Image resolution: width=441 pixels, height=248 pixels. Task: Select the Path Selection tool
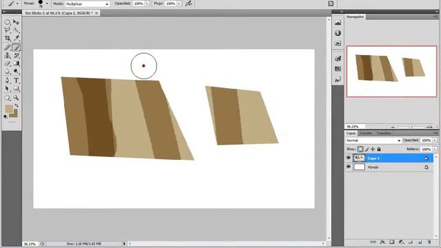8,89
